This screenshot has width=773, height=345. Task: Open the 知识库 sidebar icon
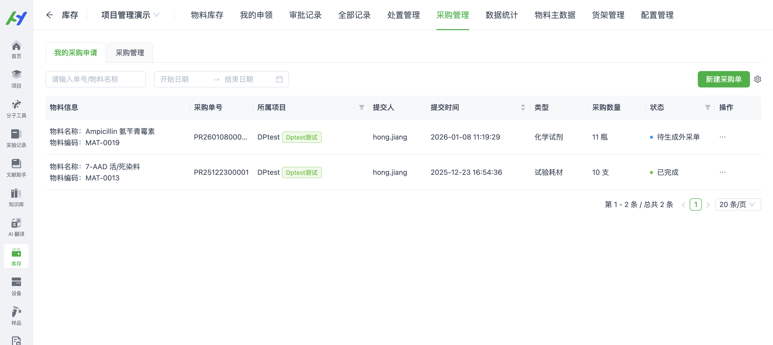tap(16, 198)
